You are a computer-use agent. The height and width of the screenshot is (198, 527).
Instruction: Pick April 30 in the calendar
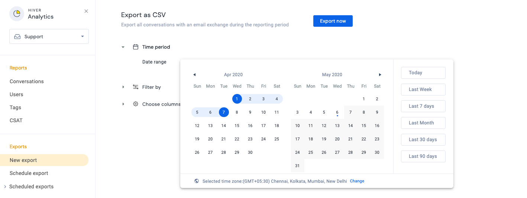coord(250,152)
